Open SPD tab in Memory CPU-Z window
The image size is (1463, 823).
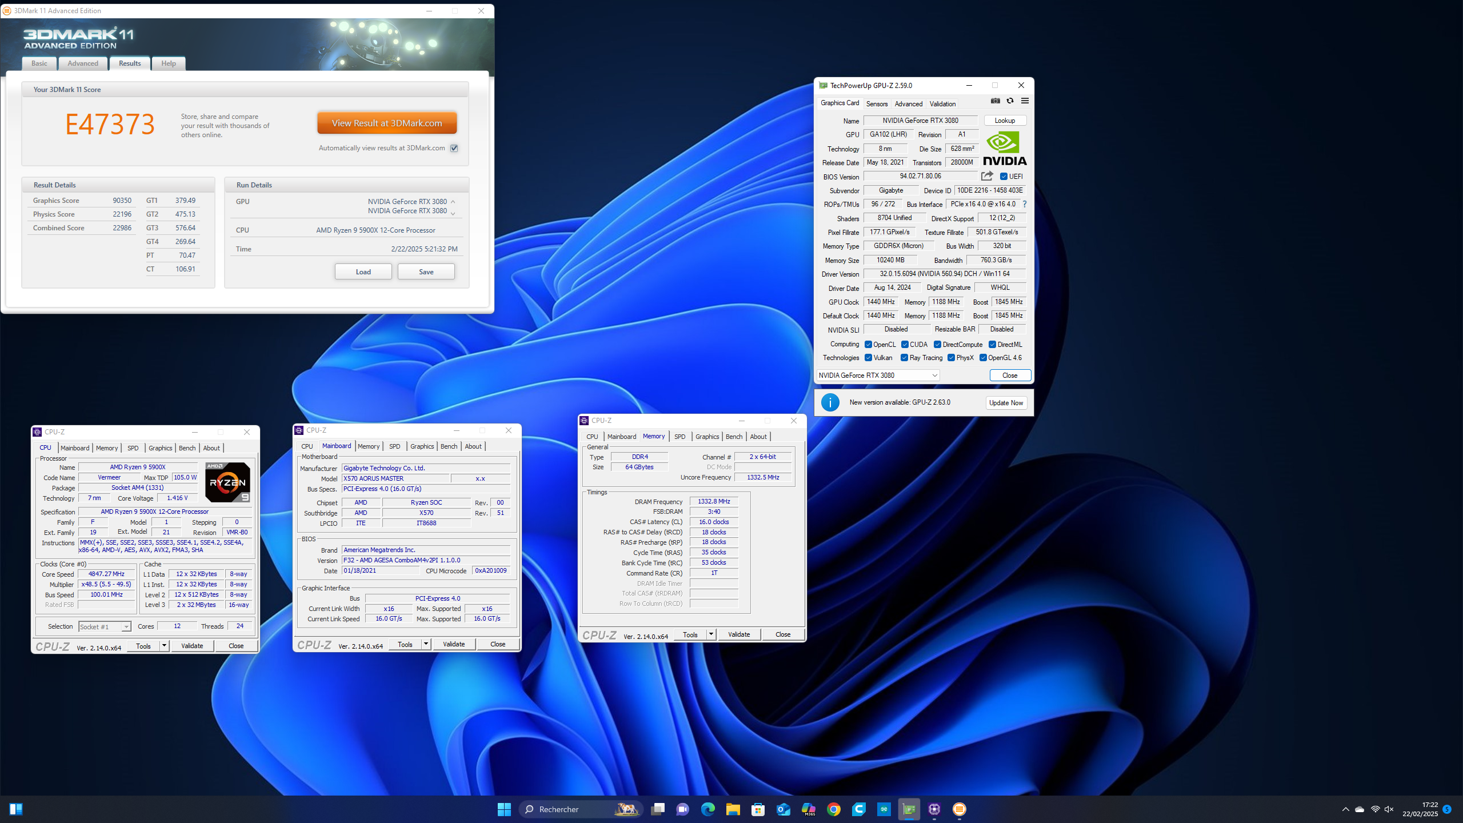pyautogui.click(x=679, y=437)
